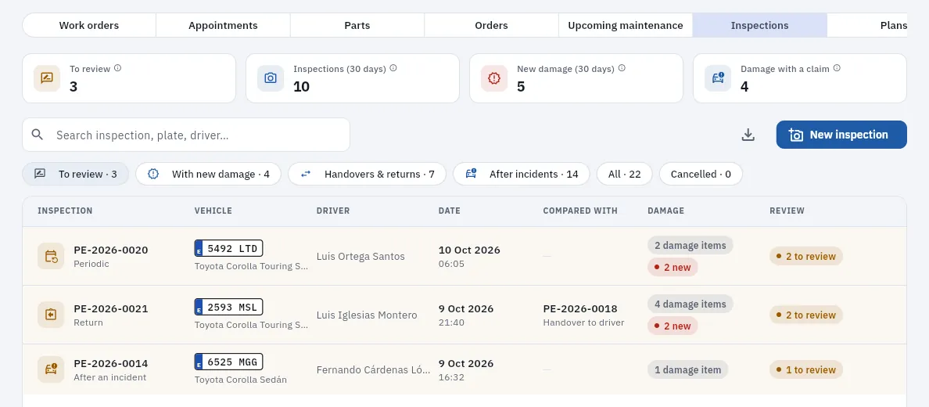Click the download export icon
Image resolution: width=929 pixels, height=407 pixels.
point(748,135)
